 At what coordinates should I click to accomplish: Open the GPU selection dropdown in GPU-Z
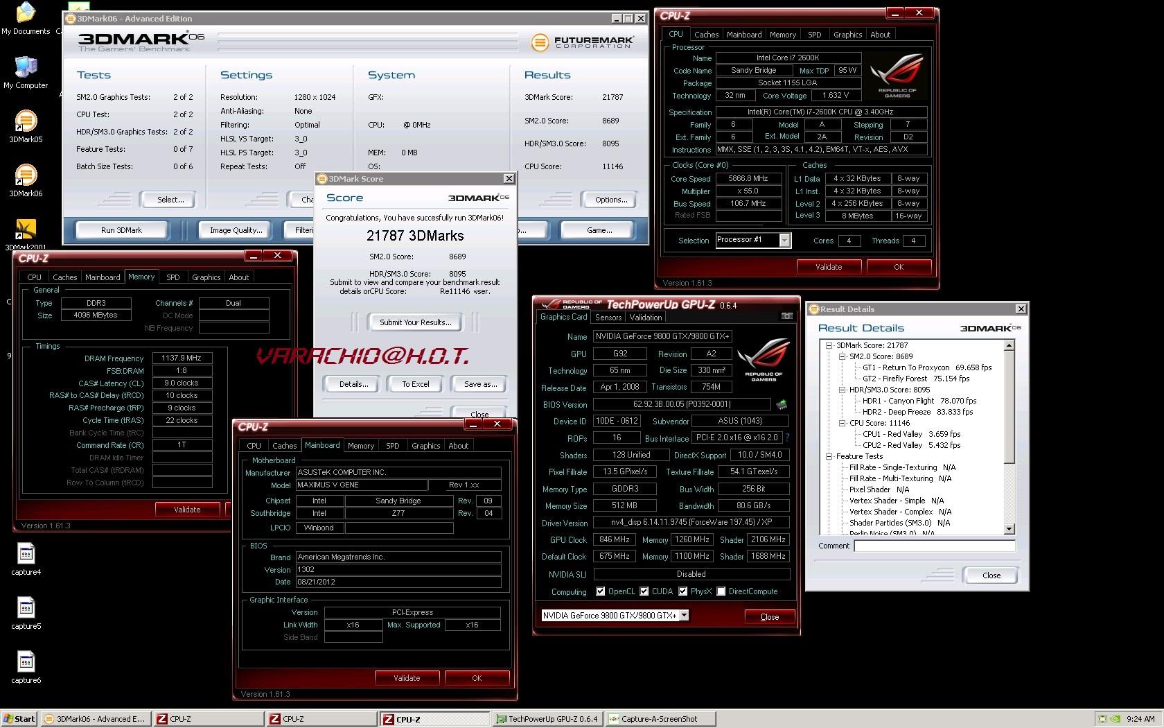(684, 615)
